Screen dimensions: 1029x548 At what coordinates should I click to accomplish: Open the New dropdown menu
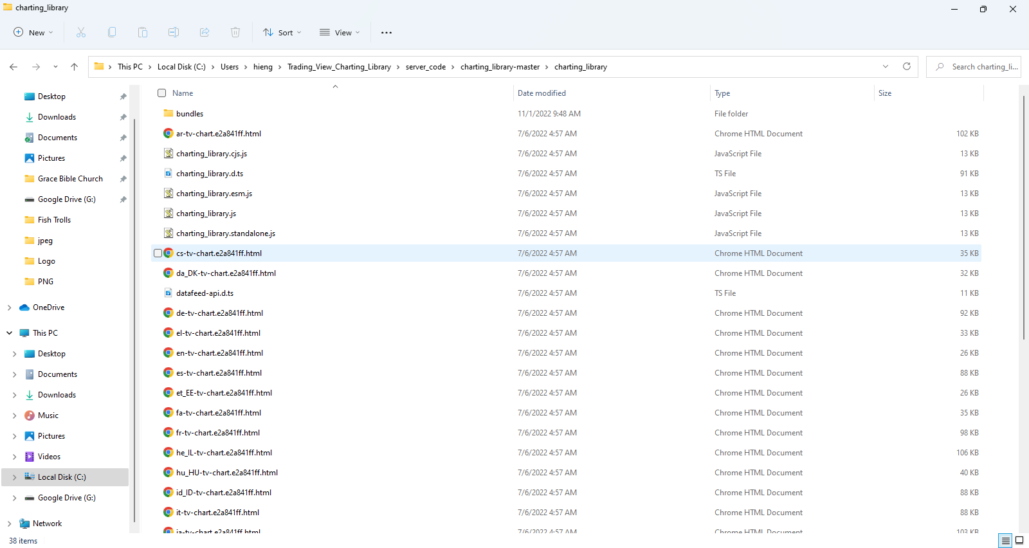tap(33, 32)
